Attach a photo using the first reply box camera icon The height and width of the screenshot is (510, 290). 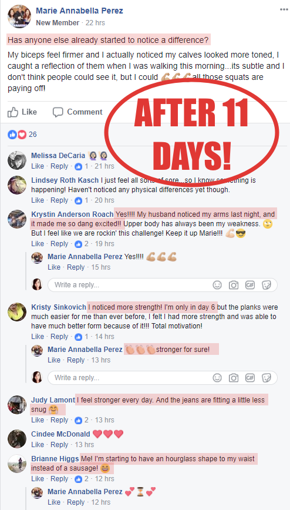click(234, 285)
